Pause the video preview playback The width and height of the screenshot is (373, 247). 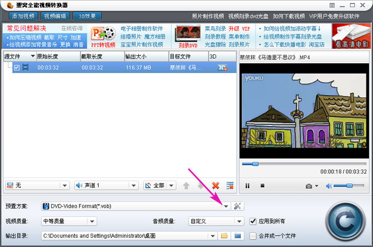click(x=247, y=186)
